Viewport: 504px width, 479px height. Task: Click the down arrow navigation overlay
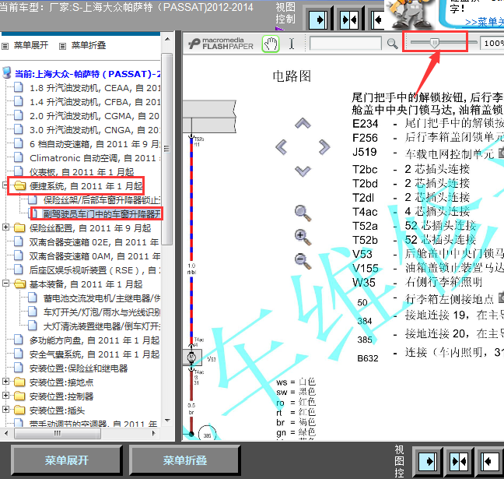pos(303,171)
